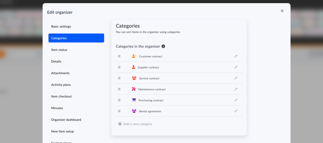
Task: Edit the Rental agreement category with pencil
Action: click(x=236, y=111)
